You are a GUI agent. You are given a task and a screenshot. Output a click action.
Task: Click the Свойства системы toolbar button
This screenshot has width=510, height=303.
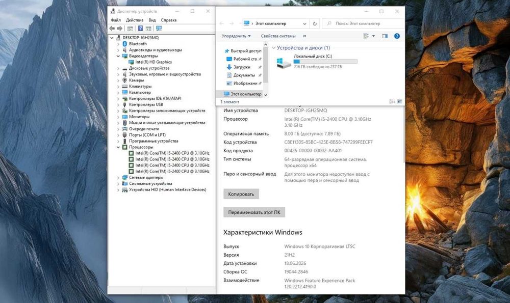pyautogui.click(x=278, y=36)
